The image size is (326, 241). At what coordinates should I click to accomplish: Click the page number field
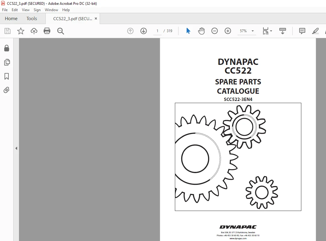click(157, 31)
